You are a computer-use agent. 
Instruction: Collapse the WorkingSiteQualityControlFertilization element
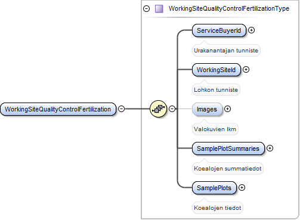(x=121, y=109)
